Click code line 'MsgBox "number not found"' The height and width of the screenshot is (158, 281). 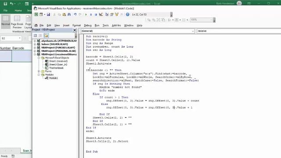tap(120, 87)
